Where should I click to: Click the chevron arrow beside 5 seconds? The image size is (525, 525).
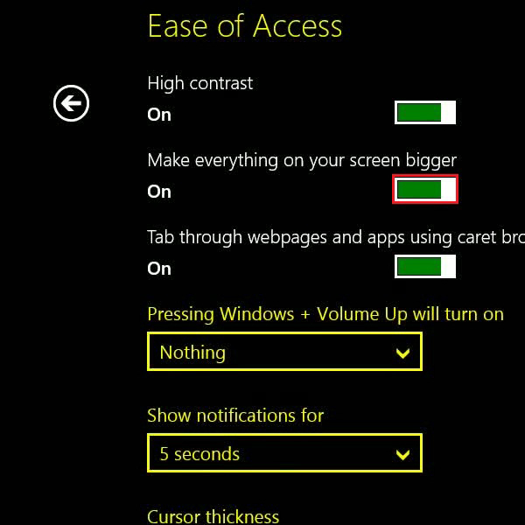402,454
